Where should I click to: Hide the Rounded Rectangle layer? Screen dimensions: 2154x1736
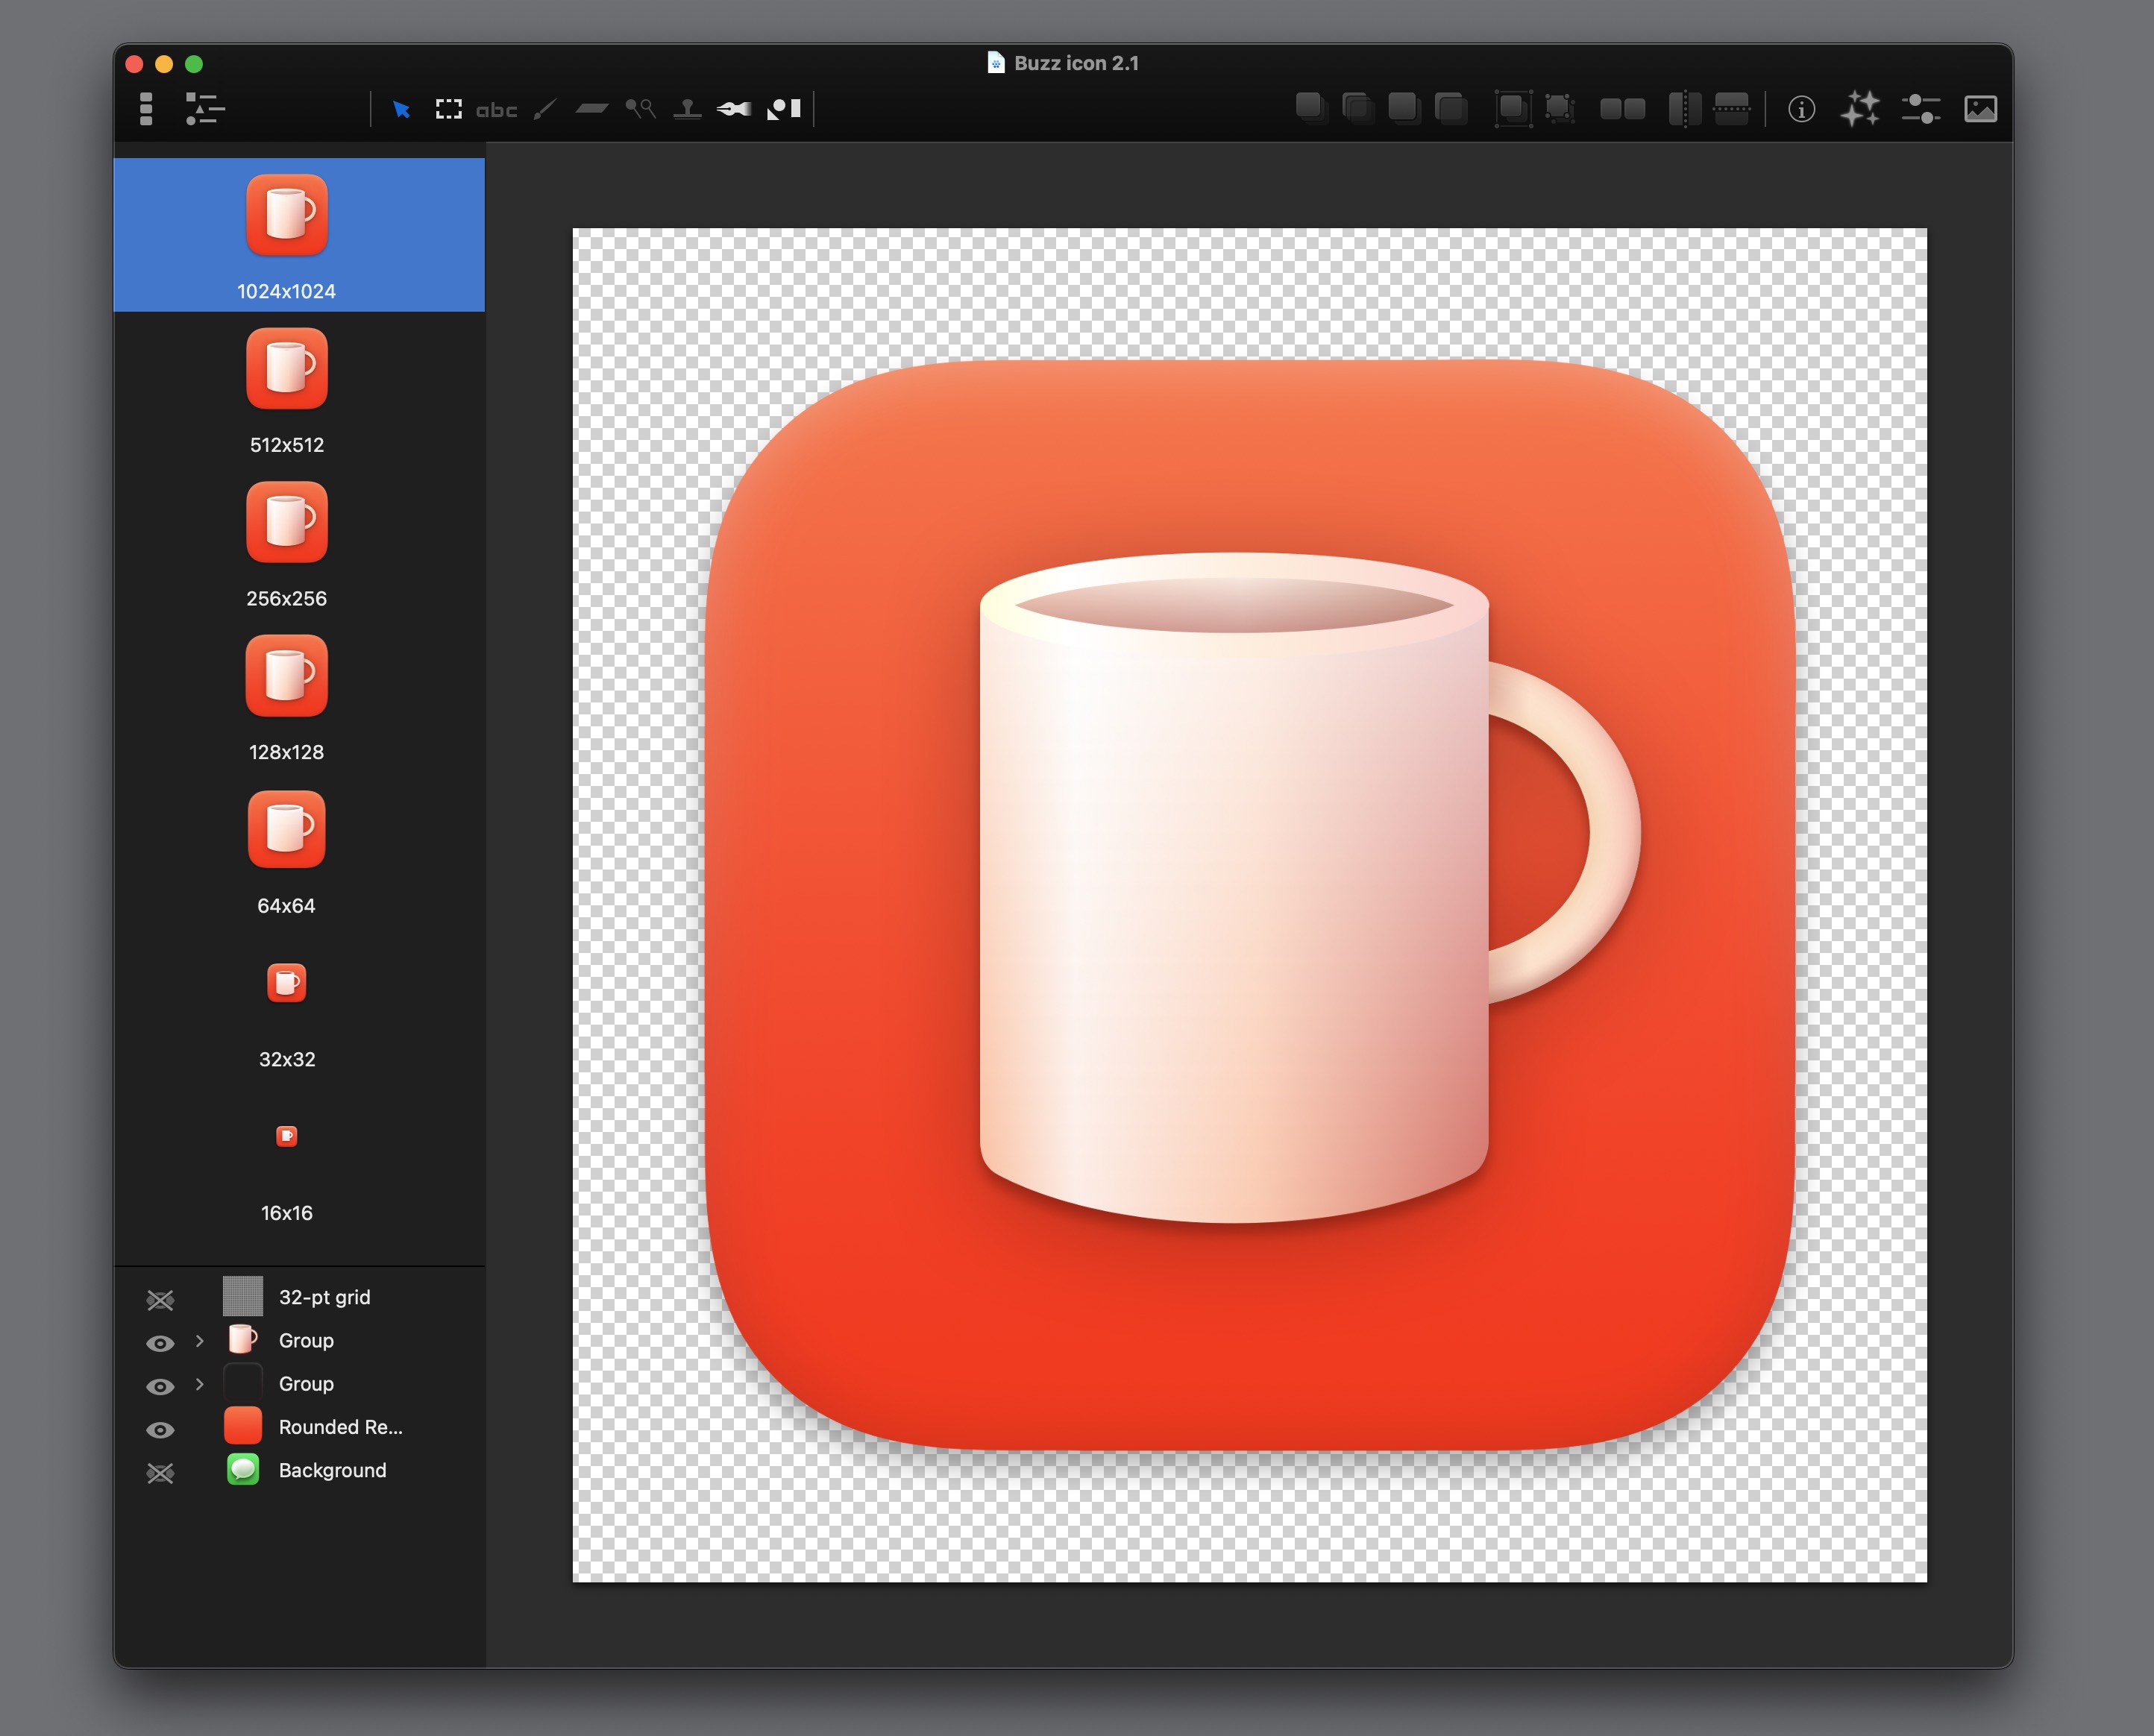[x=160, y=1429]
